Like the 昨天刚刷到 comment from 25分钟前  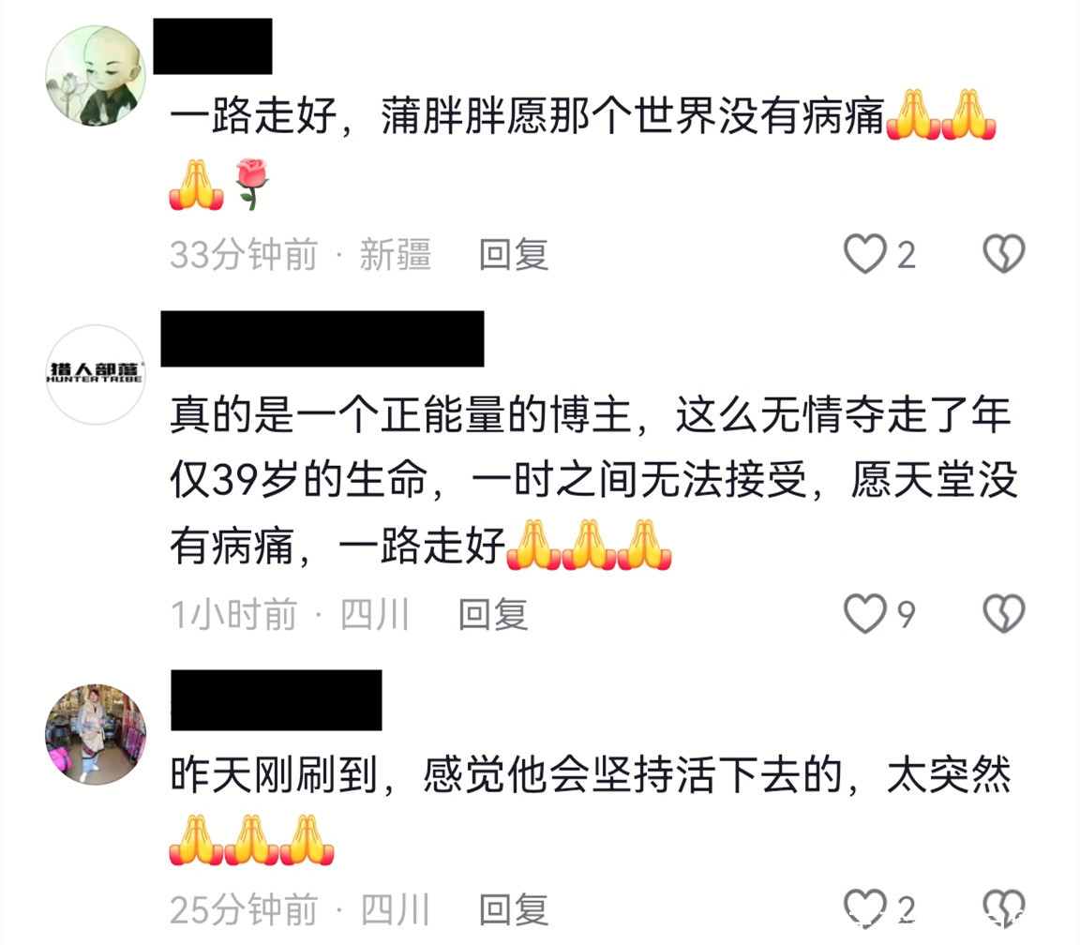[865, 907]
